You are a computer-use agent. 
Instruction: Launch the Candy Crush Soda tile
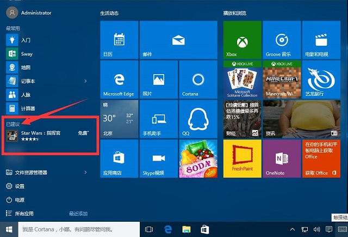tap(198, 159)
